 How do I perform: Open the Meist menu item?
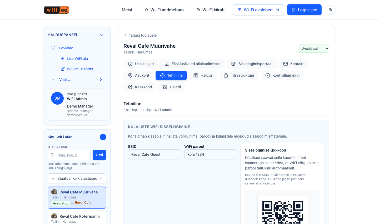point(127,10)
